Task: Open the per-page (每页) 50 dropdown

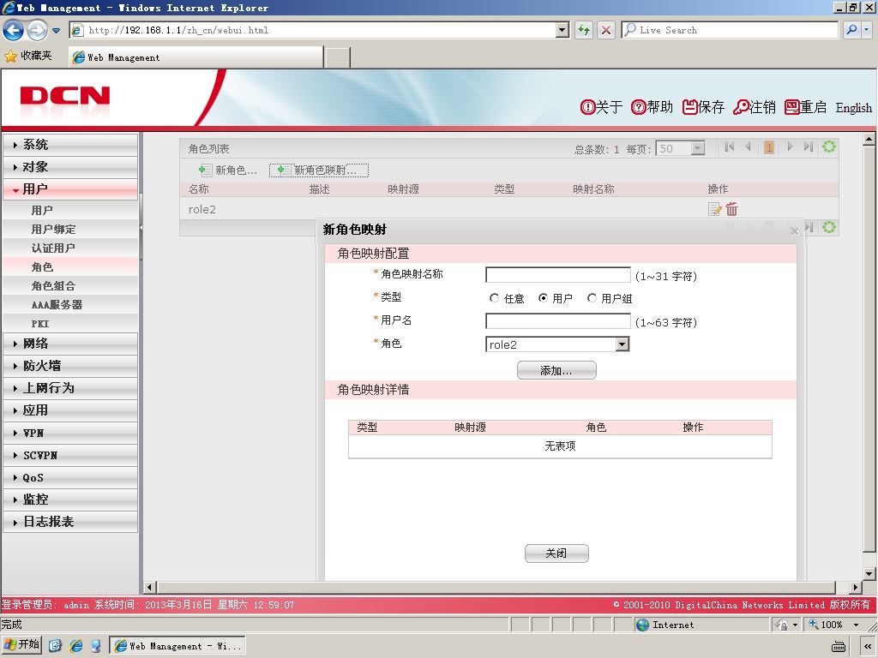Action: [697, 148]
